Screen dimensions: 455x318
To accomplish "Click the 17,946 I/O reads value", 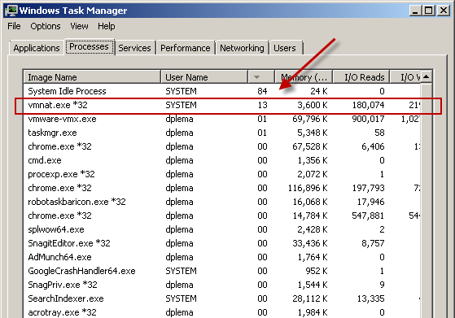I will [371, 202].
